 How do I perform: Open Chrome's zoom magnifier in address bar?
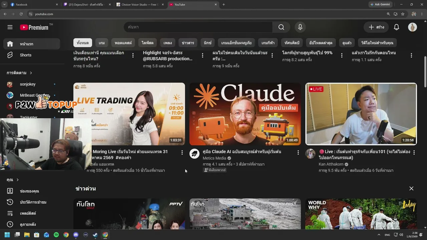click(388, 14)
